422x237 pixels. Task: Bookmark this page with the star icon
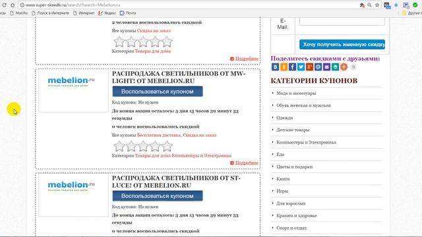click(377, 5)
